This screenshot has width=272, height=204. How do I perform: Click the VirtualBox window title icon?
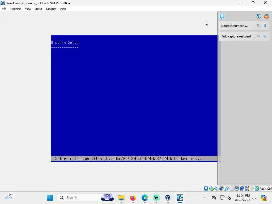(3, 3)
